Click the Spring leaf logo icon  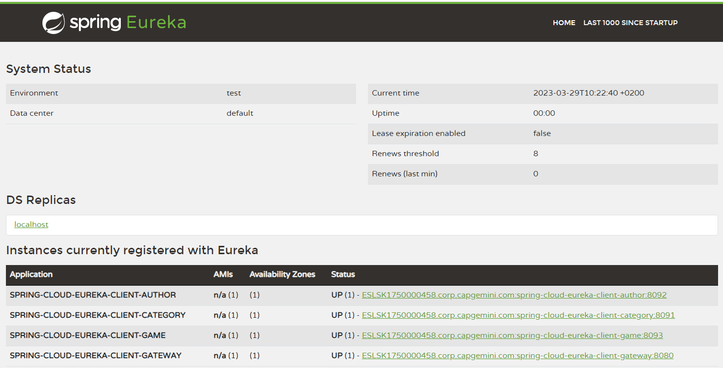(53, 23)
